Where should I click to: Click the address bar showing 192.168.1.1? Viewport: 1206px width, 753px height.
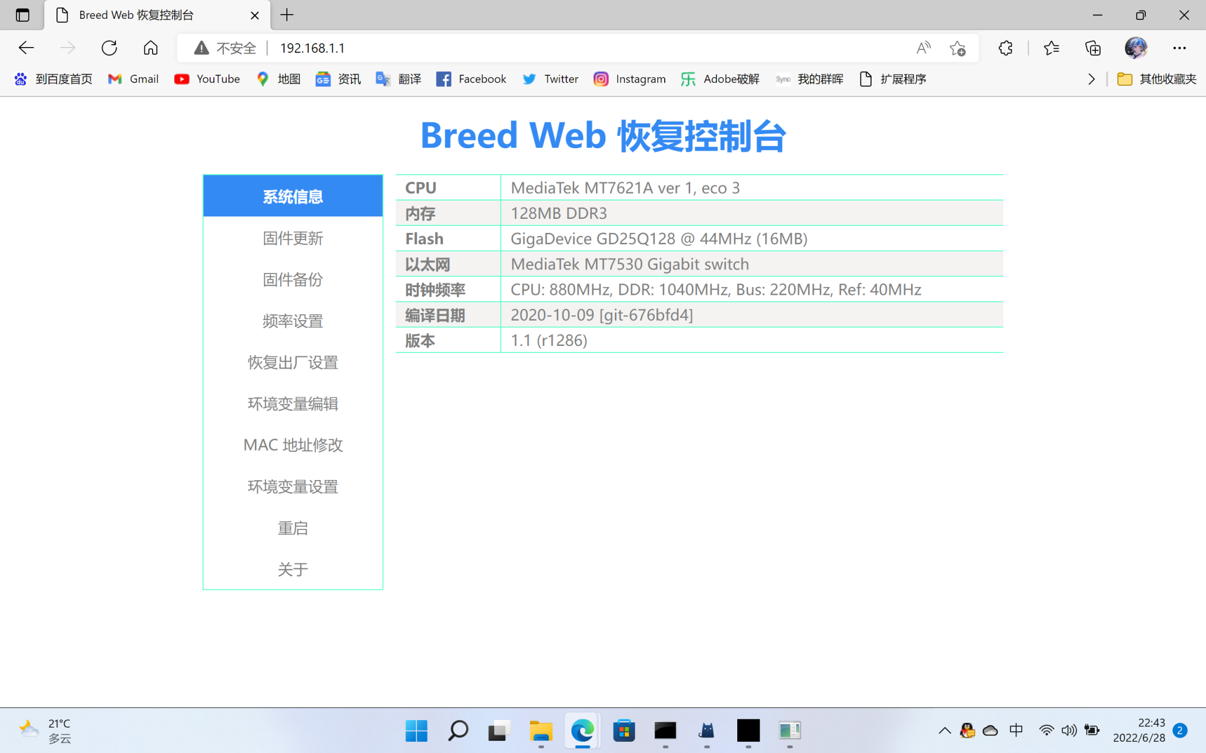coord(312,48)
